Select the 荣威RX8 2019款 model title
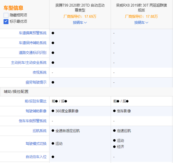 (142, 8)
